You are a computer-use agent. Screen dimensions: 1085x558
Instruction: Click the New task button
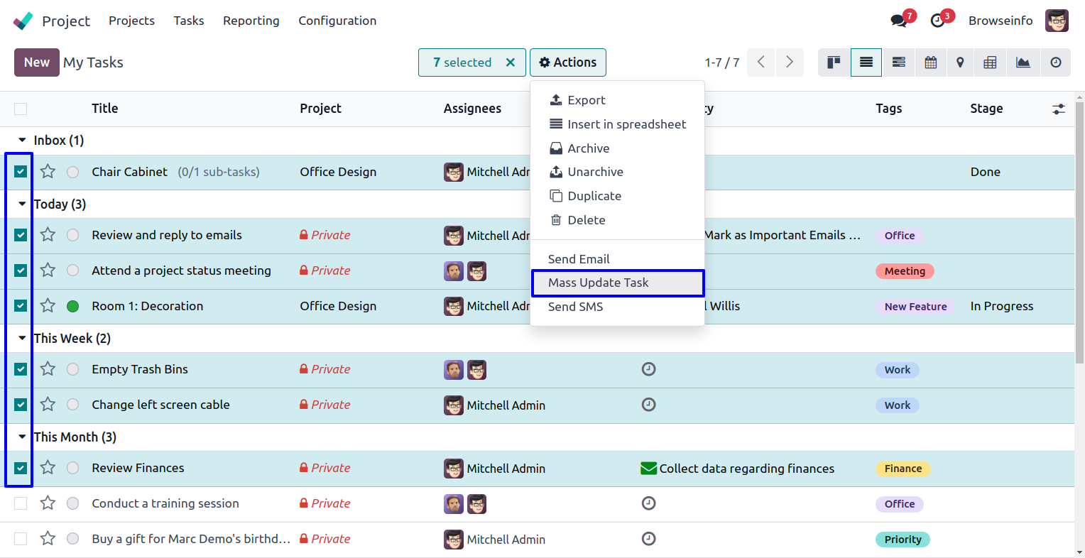[36, 62]
